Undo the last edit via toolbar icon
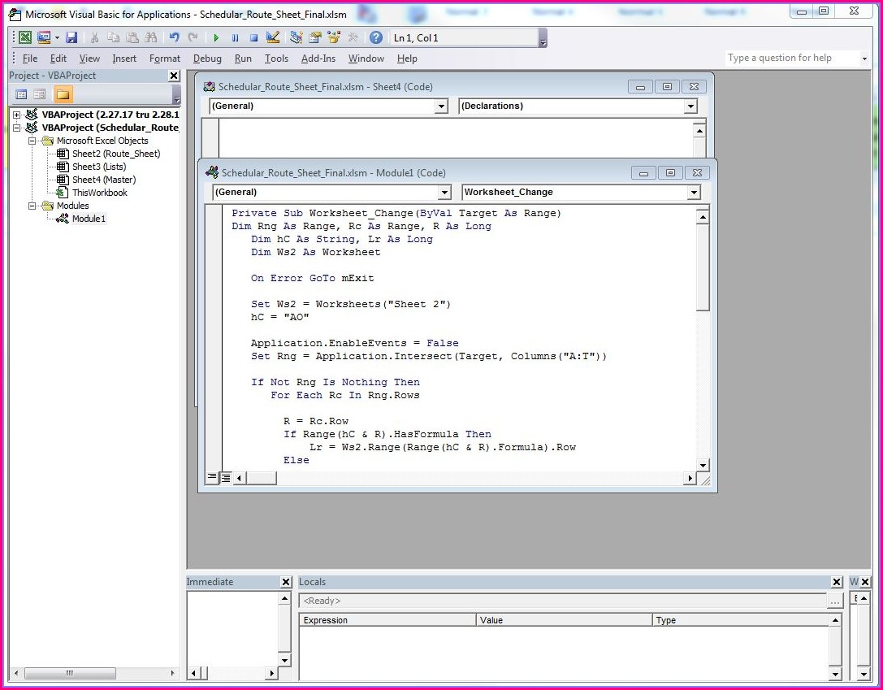 (173, 37)
